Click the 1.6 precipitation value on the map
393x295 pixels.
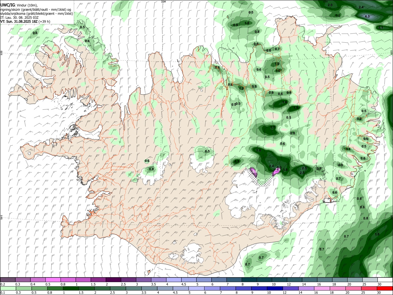pos(285,102)
